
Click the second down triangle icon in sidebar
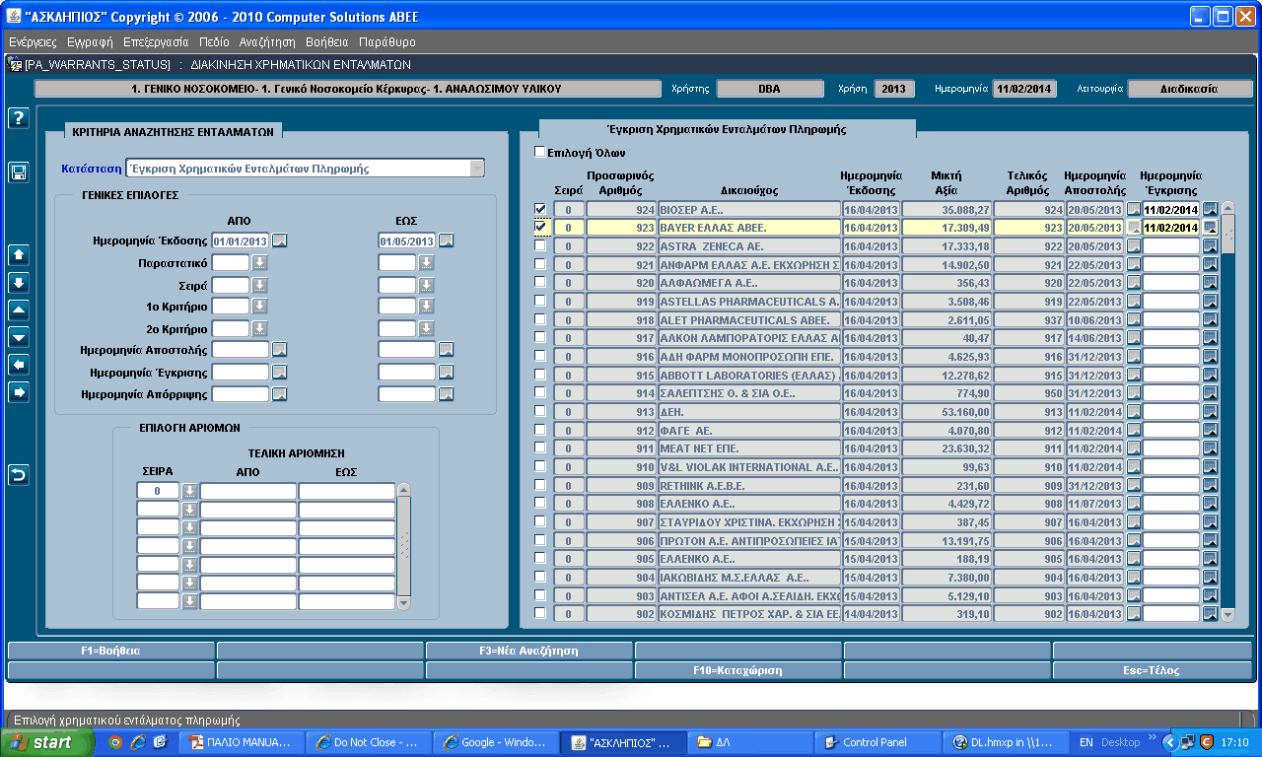click(19, 337)
